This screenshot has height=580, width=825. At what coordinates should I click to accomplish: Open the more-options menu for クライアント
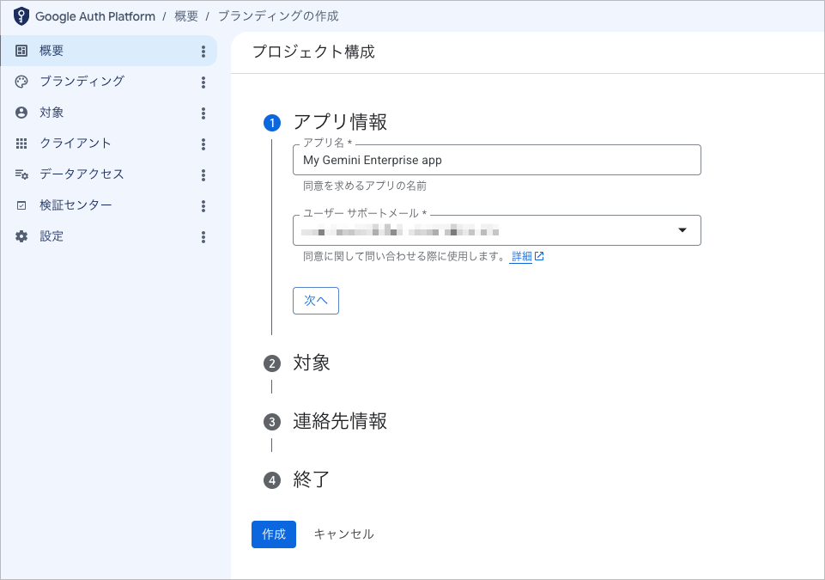(x=203, y=144)
